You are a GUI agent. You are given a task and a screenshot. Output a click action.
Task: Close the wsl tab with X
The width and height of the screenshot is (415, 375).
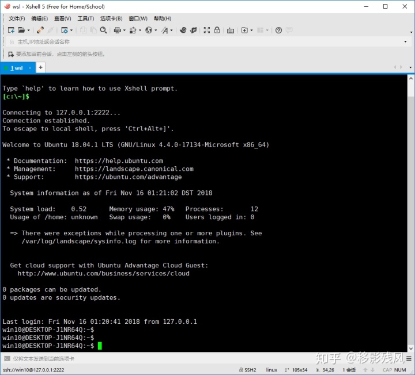tap(30, 68)
